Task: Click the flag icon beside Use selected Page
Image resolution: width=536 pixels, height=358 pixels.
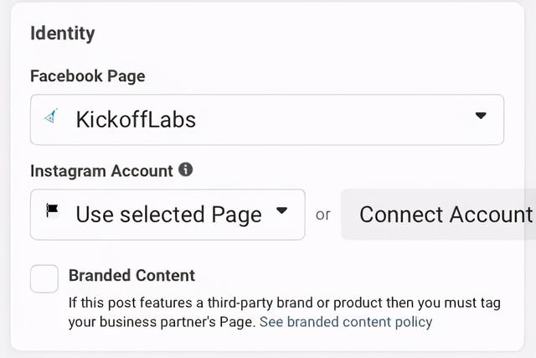Action: (x=52, y=210)
